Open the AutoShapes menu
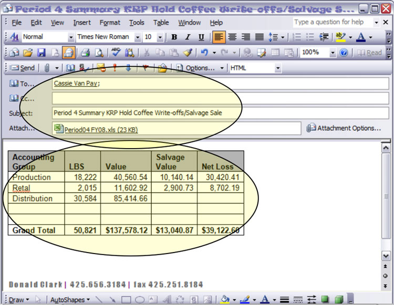394x305 pixels. (x=70, y=300)
